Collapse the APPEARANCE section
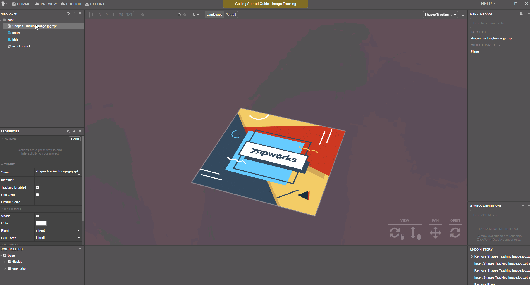This screenshot has width=530, height=285. 2,209
